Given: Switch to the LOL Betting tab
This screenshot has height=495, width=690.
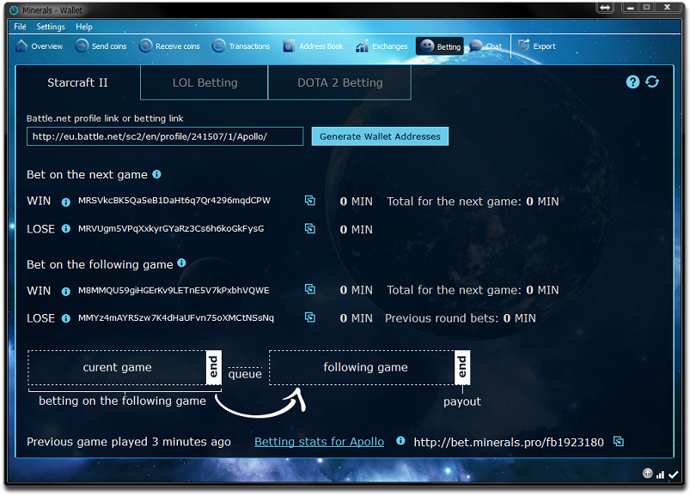Looking at the screenshot, I should pyautogui.click(x=205, y=83).
